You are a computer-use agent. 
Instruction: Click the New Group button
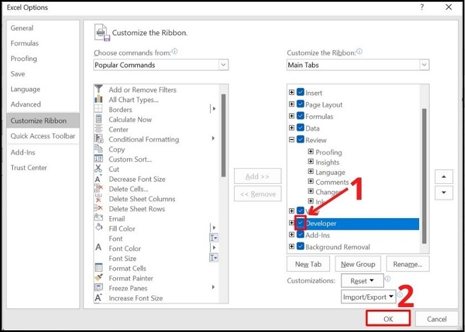(x=358, y=264)
